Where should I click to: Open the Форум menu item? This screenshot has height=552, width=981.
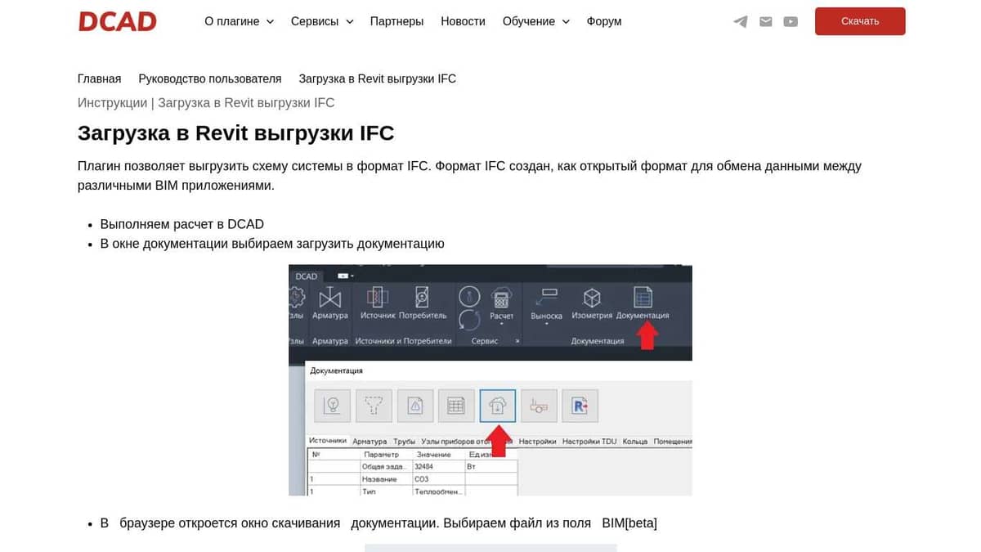pyautogui.click(x=603, y=21)
